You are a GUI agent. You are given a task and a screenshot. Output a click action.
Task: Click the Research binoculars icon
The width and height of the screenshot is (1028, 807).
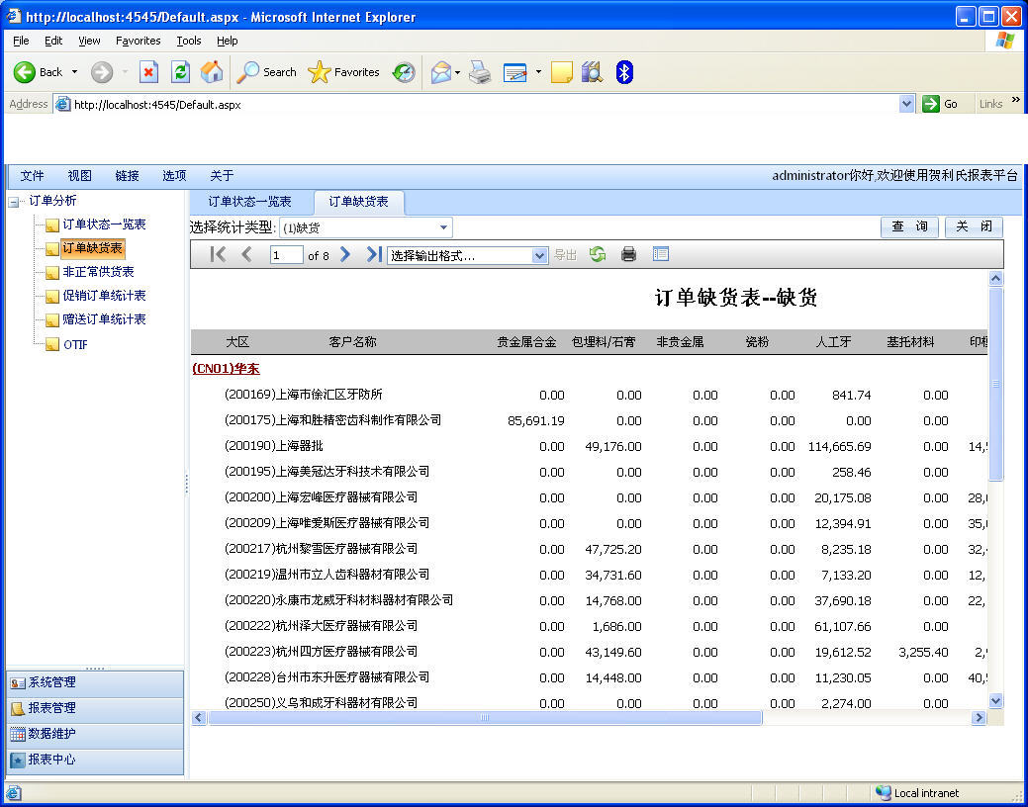pyautogui.click(x=592, y=72)
